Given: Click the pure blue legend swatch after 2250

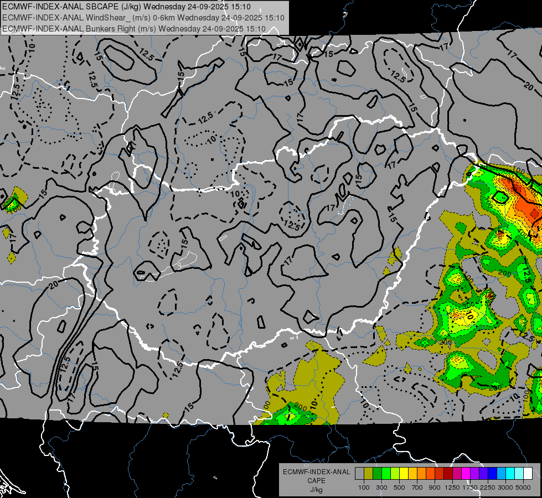Looking at the screenshot, I should coord(493,474).
